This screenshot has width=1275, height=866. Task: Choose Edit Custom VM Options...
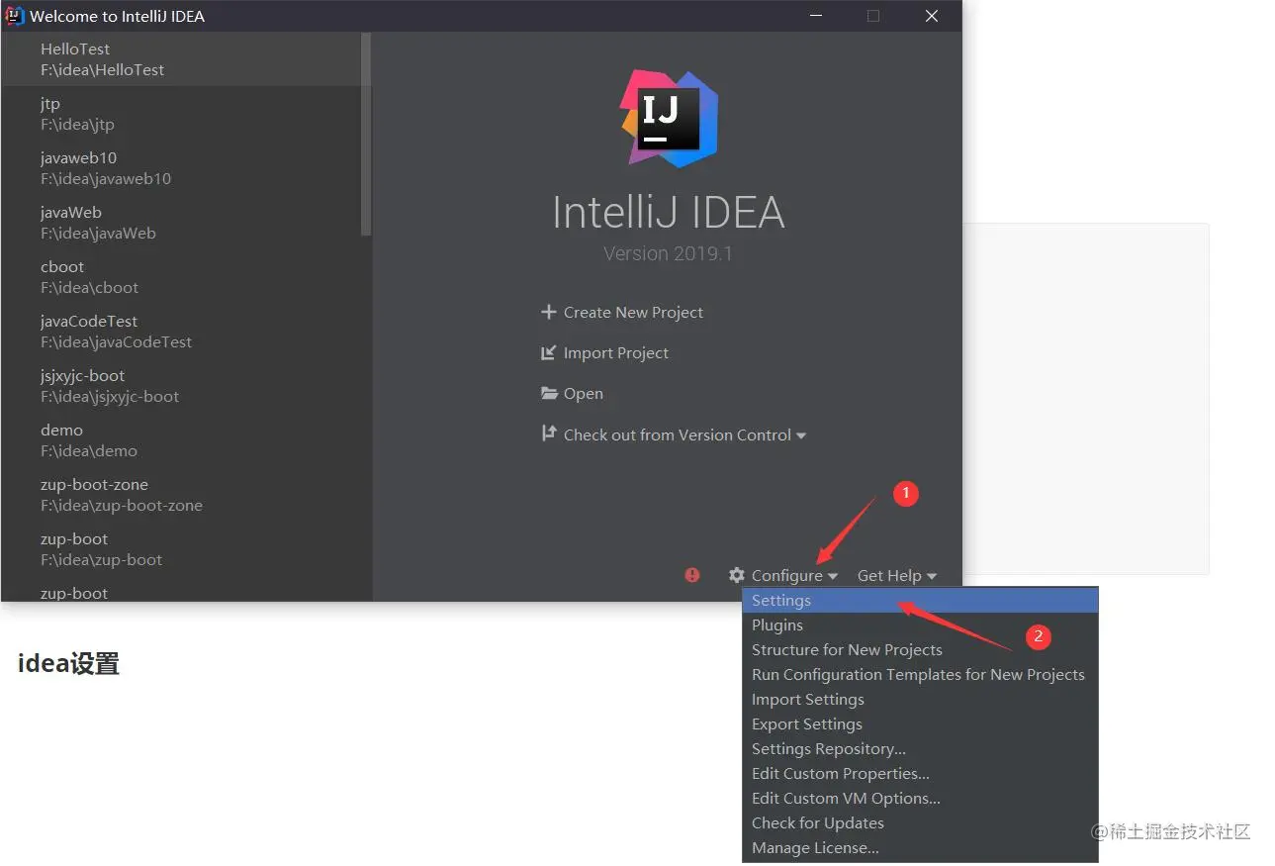[920, 798]
